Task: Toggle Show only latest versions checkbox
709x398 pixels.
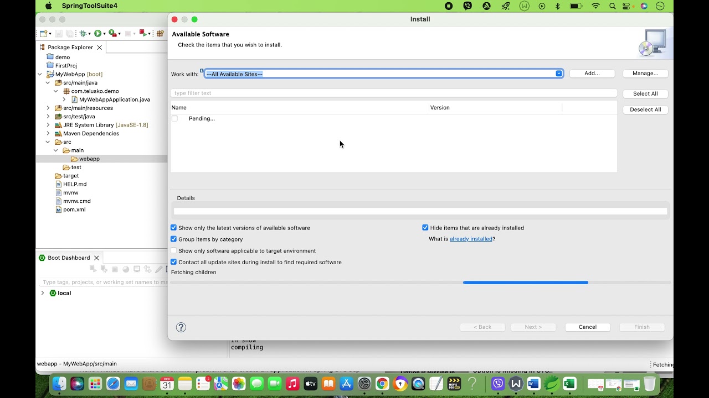Action: [174, 228]
